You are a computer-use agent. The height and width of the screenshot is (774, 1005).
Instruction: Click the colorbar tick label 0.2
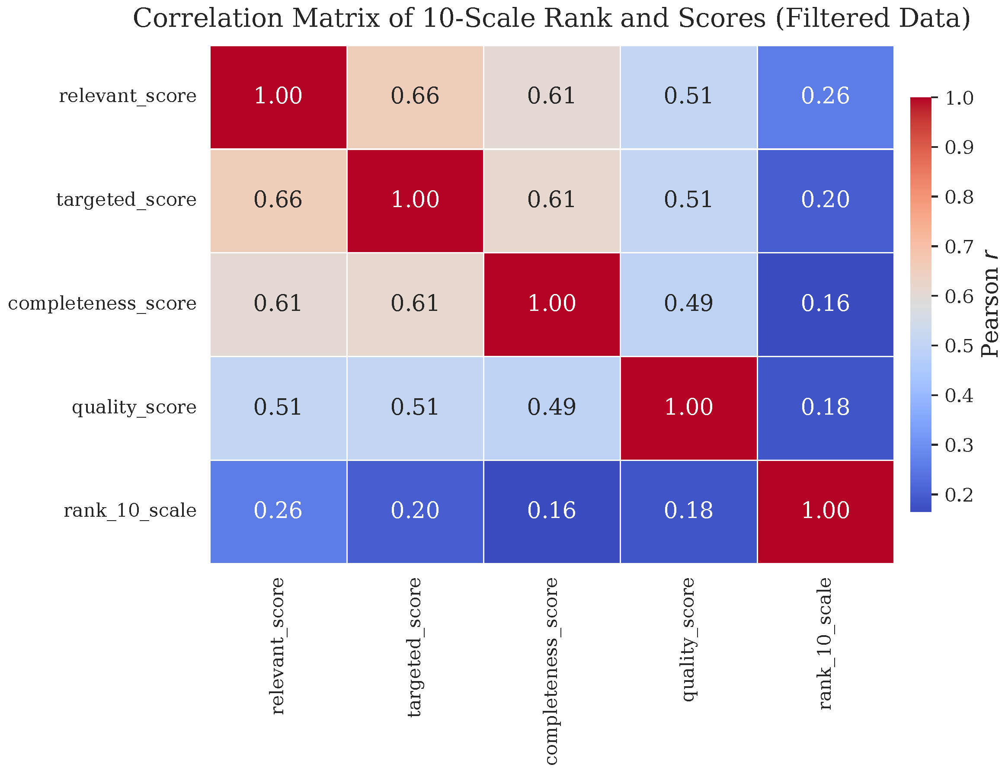pyautogui.click(x=959, y=495)
